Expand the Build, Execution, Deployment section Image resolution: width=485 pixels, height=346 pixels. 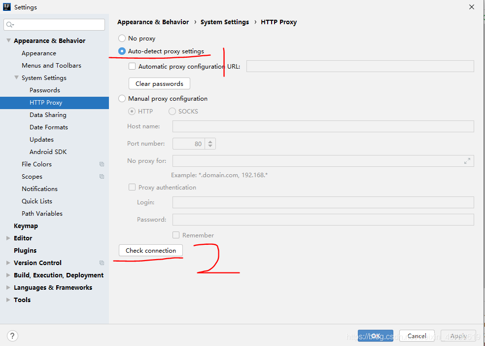coord(7,275)
